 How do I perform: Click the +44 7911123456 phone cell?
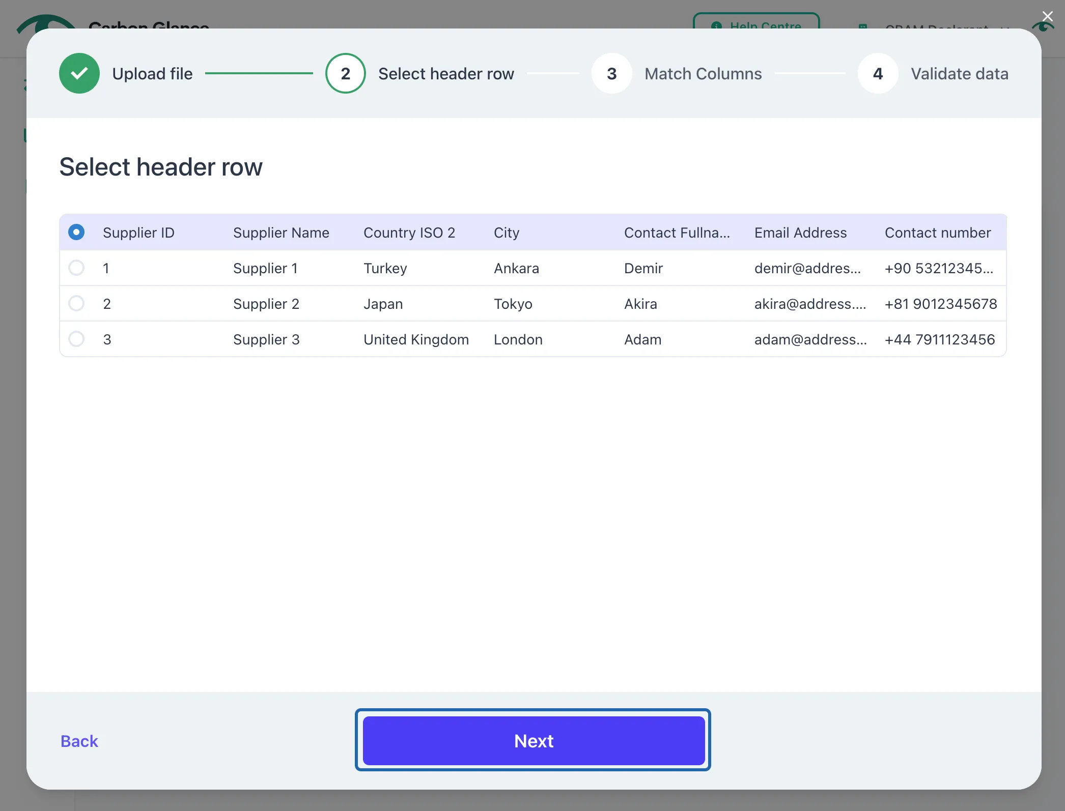click(x=940, y=339)
